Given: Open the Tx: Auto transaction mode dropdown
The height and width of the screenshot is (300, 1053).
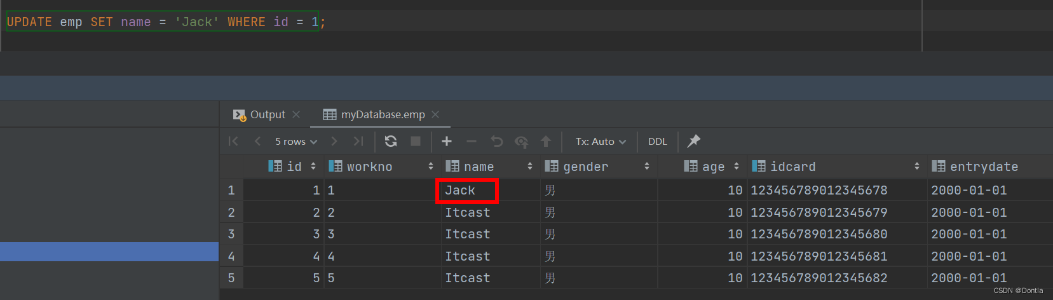Looking at the screenshot, I should click(601, 141).
